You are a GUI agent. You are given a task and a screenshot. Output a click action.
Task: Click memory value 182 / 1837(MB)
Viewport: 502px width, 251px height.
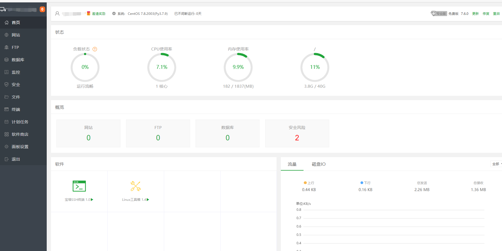(x=238, y=86)
